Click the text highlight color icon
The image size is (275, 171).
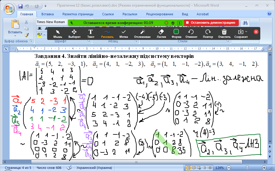tap(39, 35)
